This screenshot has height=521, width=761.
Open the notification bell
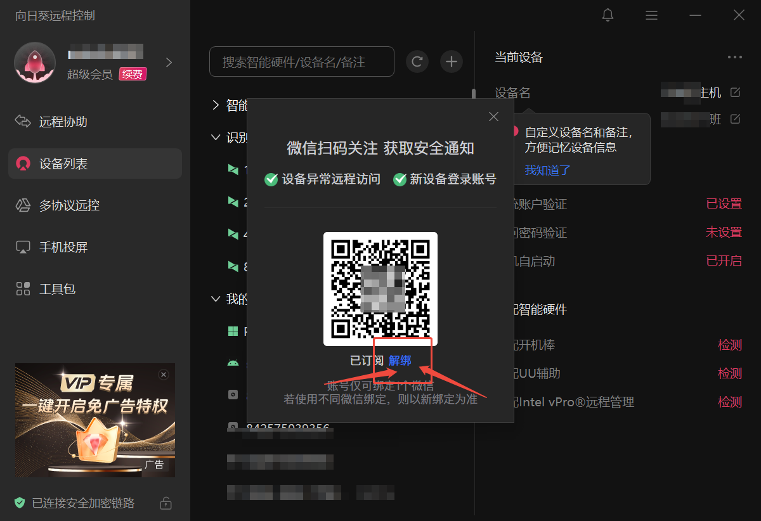(608, 15)
